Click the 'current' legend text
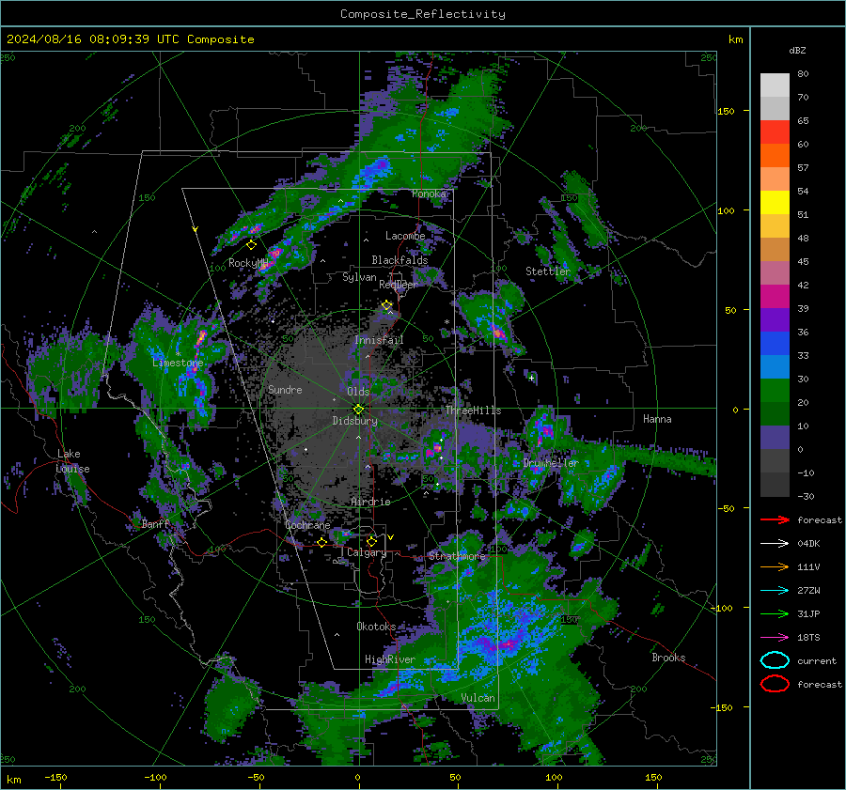 [817, 660]
